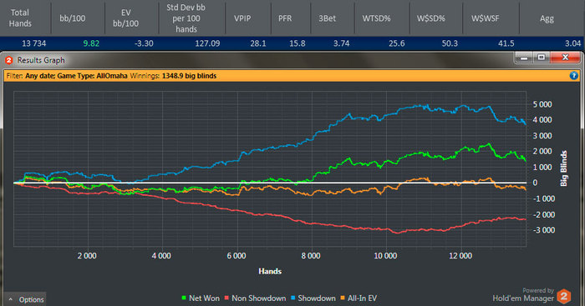Click the Results Graph window title

click(x=41, y=60)
